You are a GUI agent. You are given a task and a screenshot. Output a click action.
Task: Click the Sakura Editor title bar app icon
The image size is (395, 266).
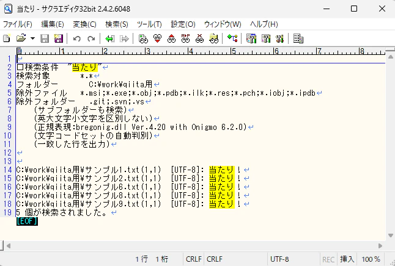click(x=8, y=9)
